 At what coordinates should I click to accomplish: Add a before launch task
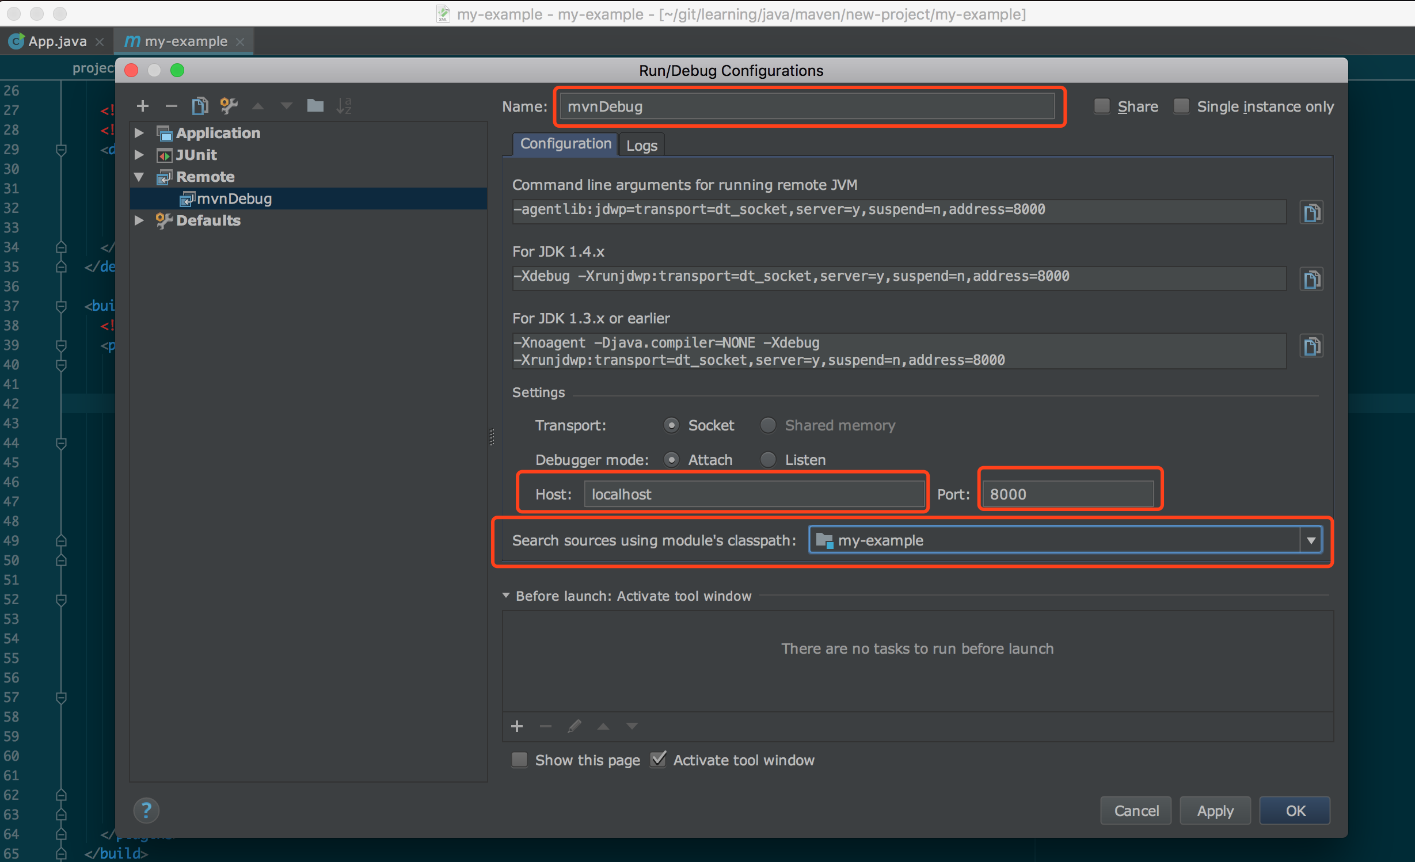[x=517, y=726]
